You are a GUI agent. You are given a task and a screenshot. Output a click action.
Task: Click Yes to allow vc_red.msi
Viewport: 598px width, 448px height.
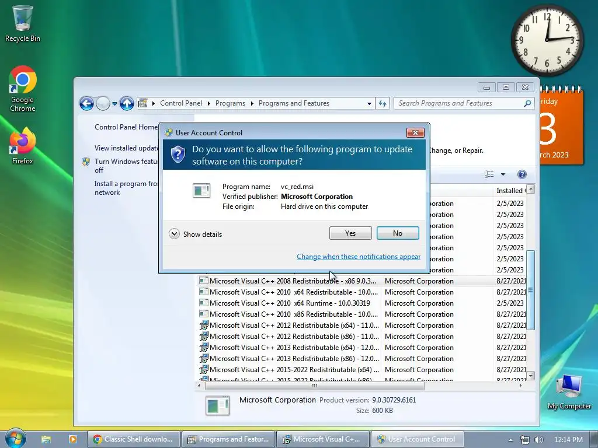tap(350, 233)
